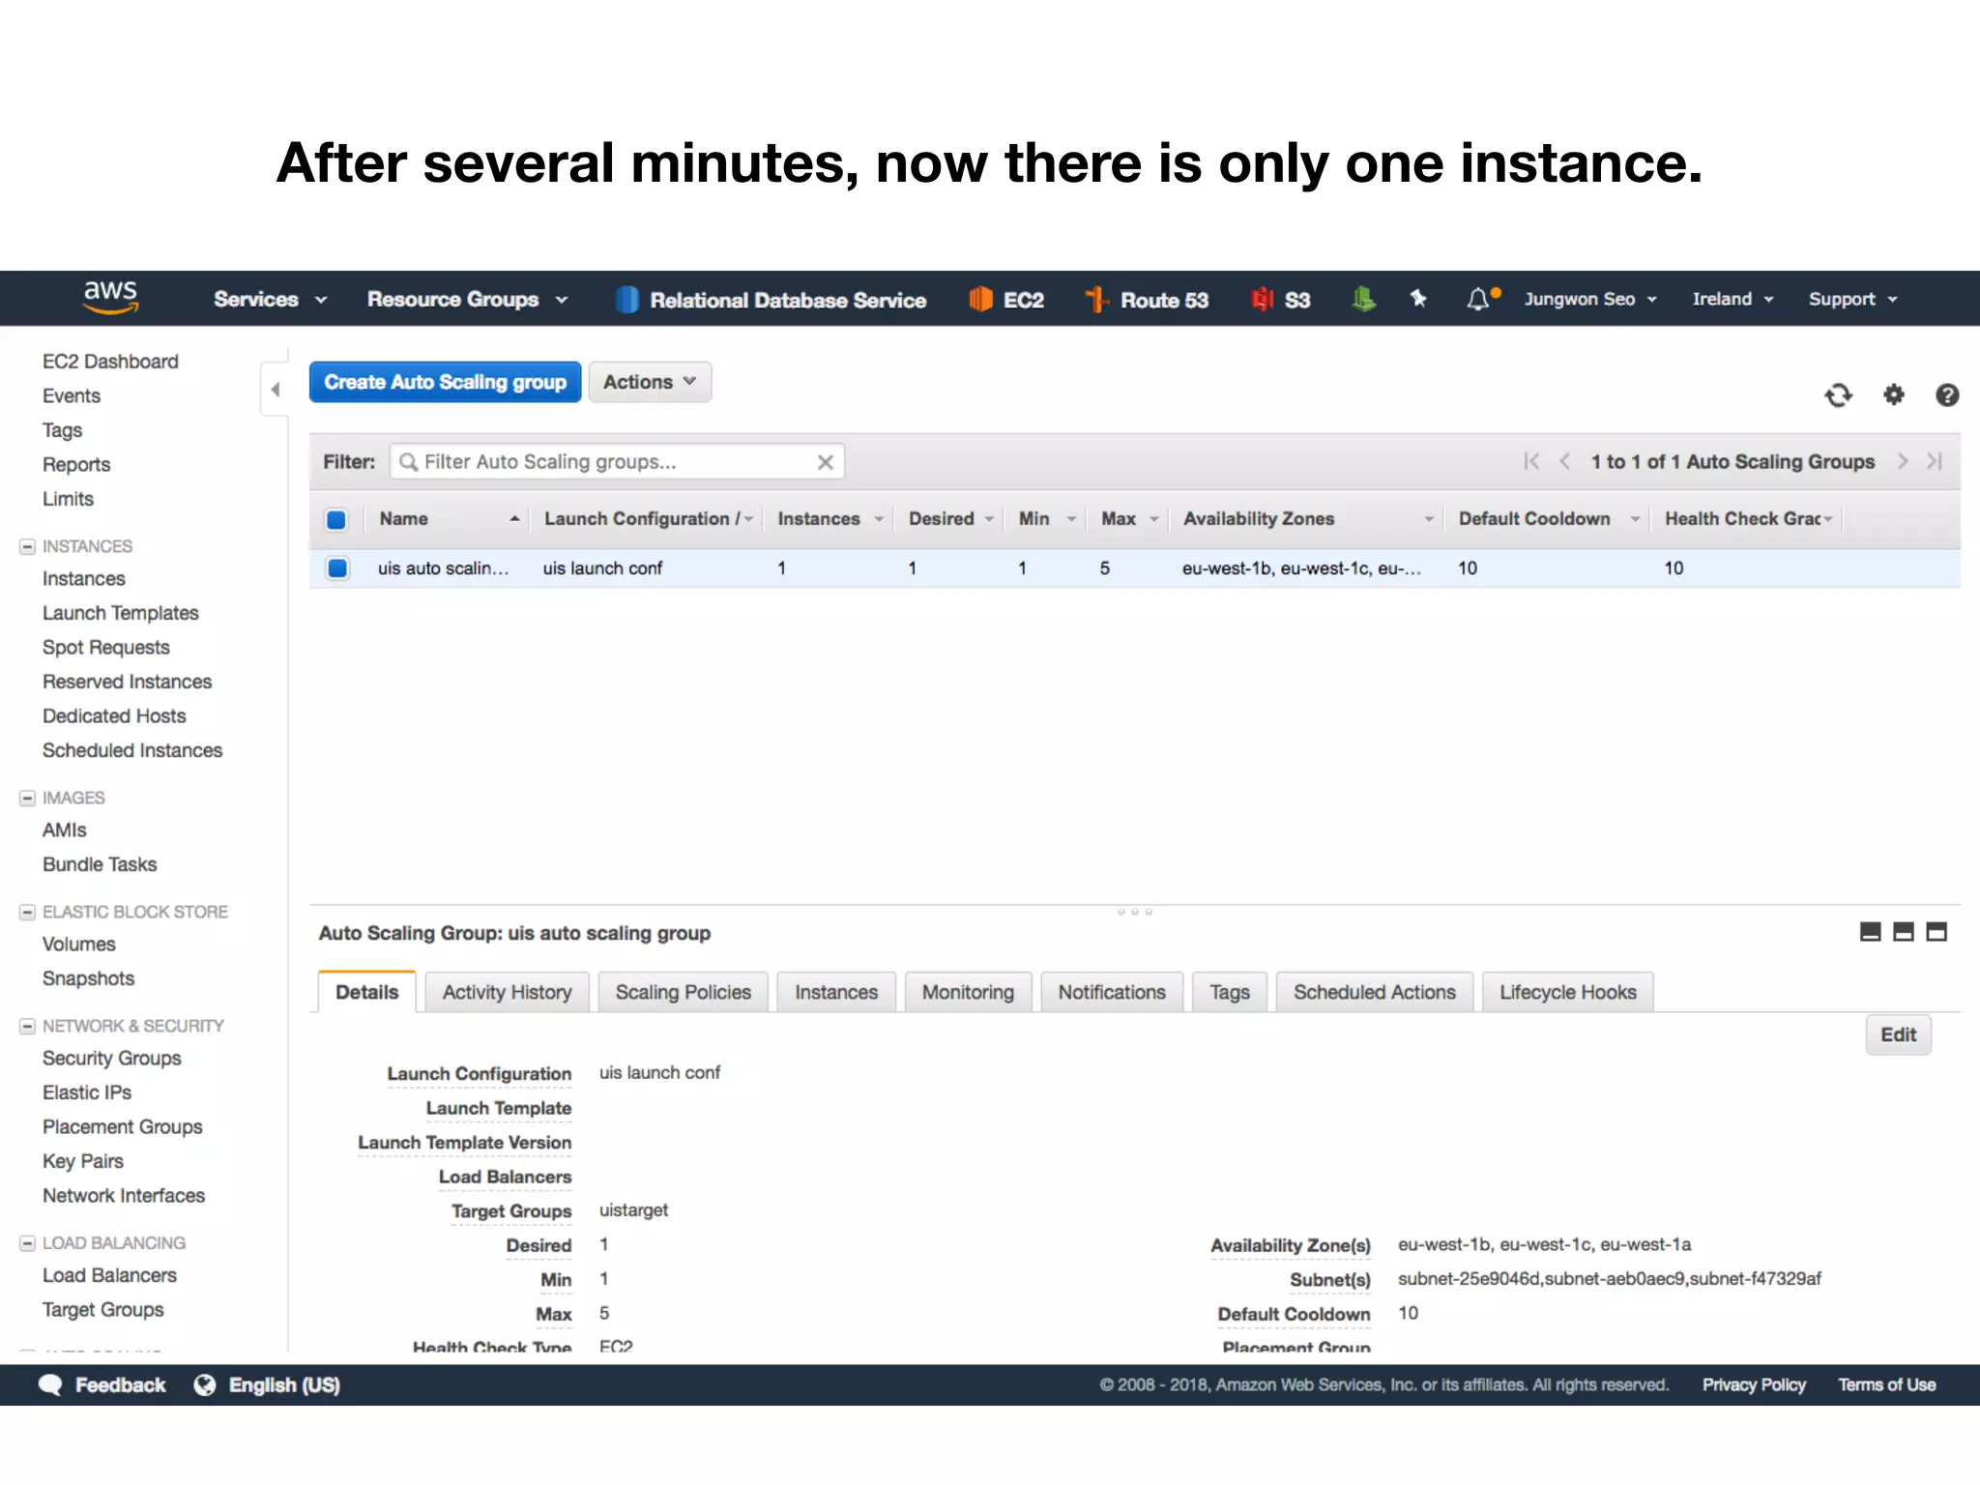This screenshot has height=1485, width=1980.
Task: Collapse the INSTANCES section in the sidebar
Action: [x=27, y=546]
